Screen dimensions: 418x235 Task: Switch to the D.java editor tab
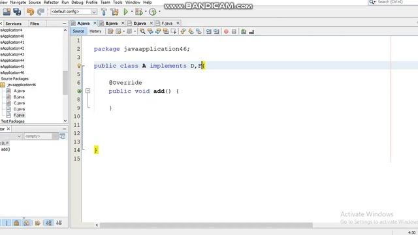pyautogui.click(x=139, y=23)
